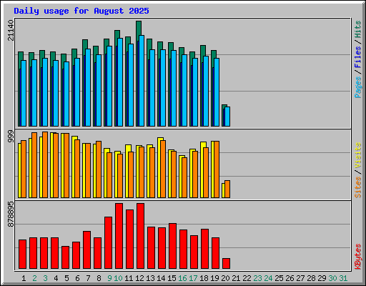Viewport: 366px width, 286px height.
Task: Click day 27 on the date axis
Action: coord(300,278)
